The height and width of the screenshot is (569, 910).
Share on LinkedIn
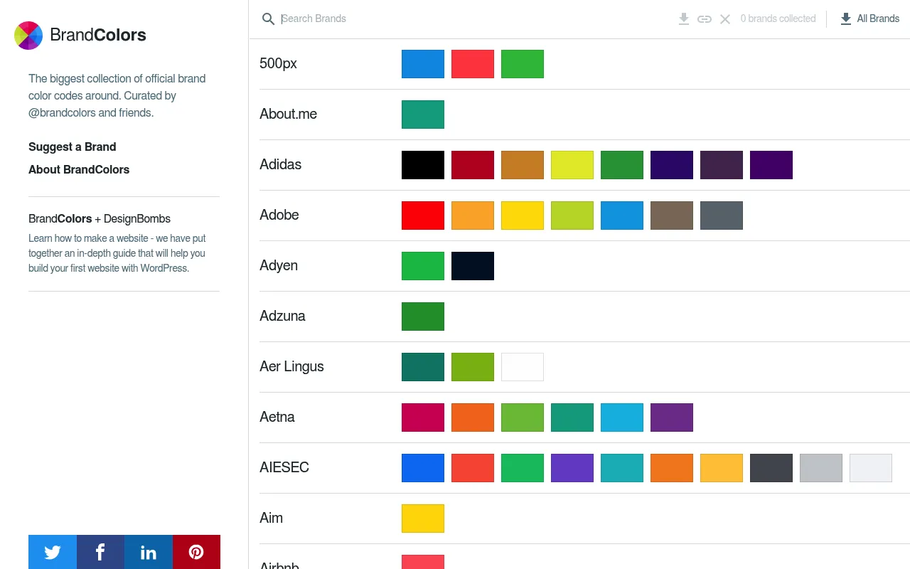tap(149, 552)
